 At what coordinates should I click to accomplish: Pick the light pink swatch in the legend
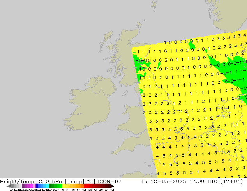pyautogui.click(x=34, y=186)
